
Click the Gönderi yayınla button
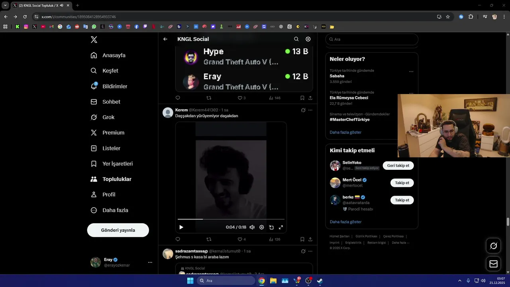click(x=118, y=230)
